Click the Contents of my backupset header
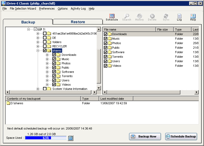Viewport: 204px width, 146px height. (x=43, y=99)
